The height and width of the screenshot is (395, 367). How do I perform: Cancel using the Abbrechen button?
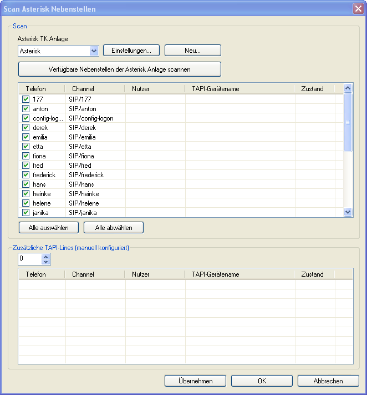tap(328, 381)
